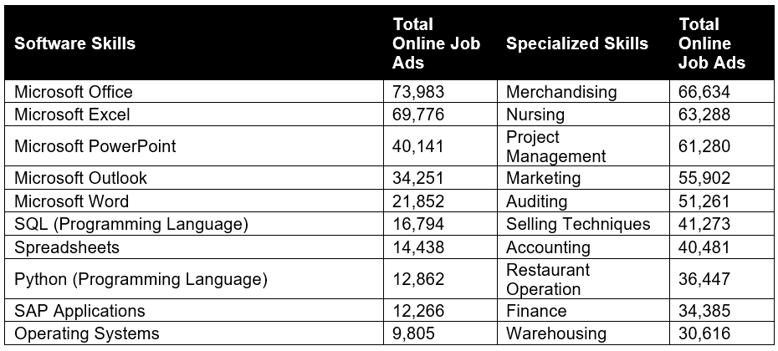The image size is (778, 351).
Task: Click the SAP Applications cell
Action: coord(79,311)
